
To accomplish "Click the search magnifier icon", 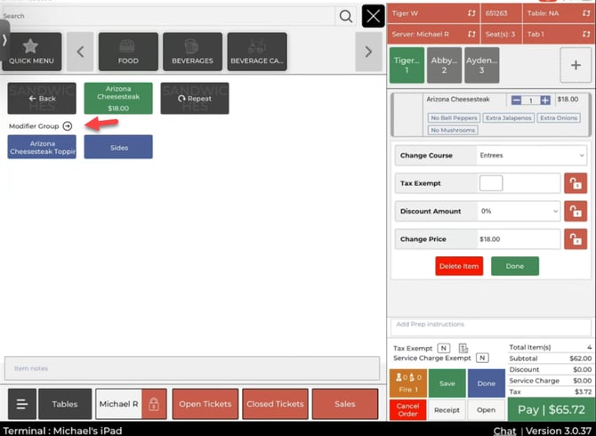I will pos(346,16).
